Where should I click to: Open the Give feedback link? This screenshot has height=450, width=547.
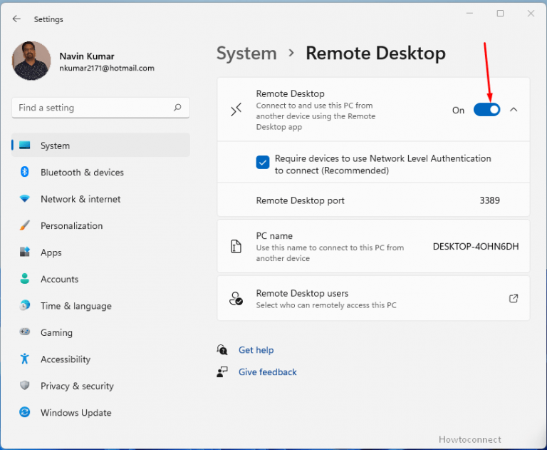(x=268, y=372)
